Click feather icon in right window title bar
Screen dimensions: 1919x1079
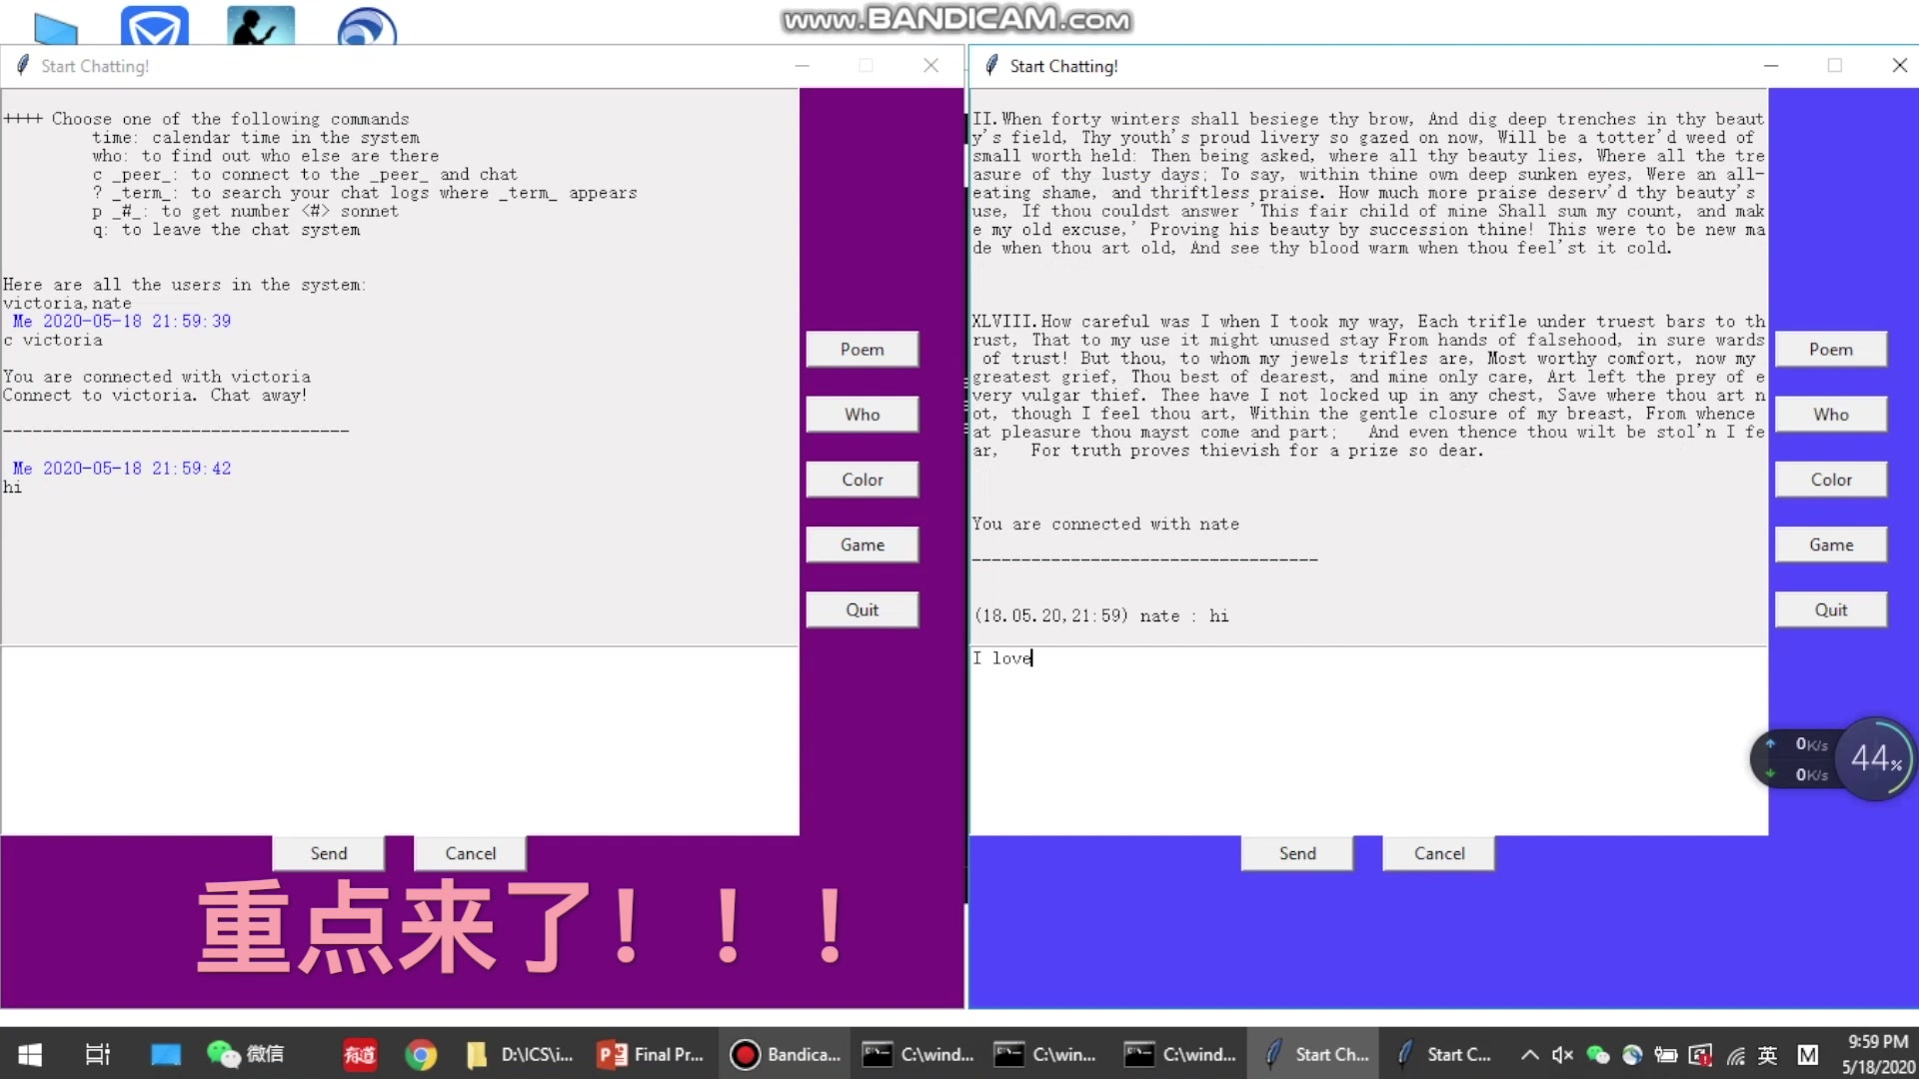click(x=991, y=66)
